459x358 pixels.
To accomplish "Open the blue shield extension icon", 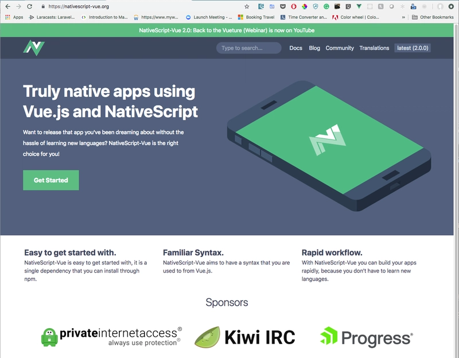I will point(315,6).
